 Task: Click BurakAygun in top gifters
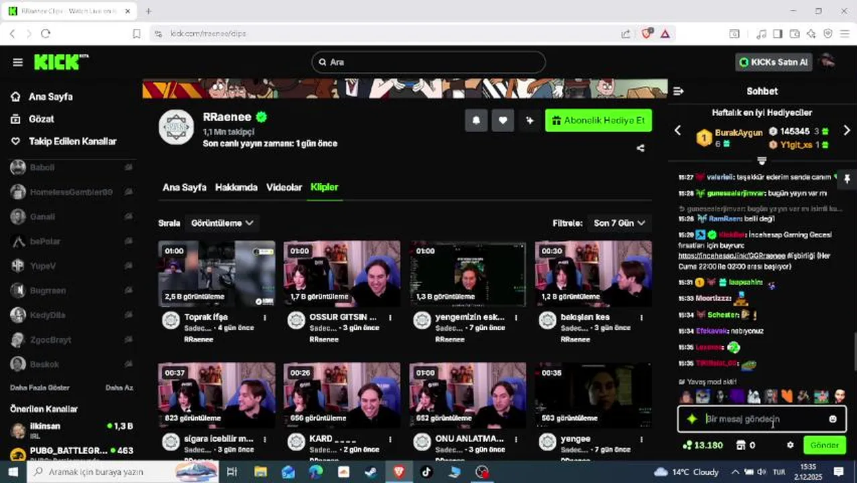click(738, 133)
